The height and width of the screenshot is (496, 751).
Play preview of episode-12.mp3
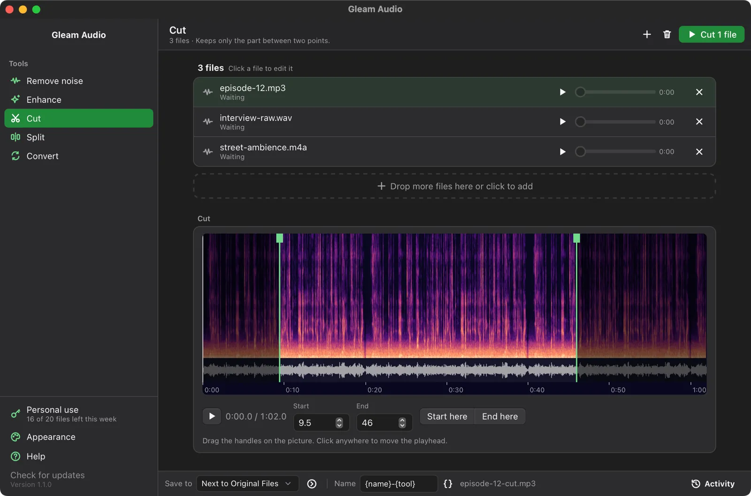click(x=562, y=92)
